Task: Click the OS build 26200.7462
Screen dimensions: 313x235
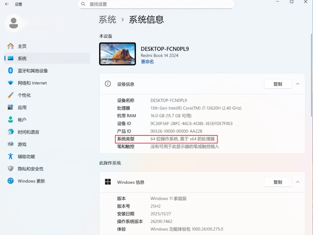Action: [x=161, y=221]
